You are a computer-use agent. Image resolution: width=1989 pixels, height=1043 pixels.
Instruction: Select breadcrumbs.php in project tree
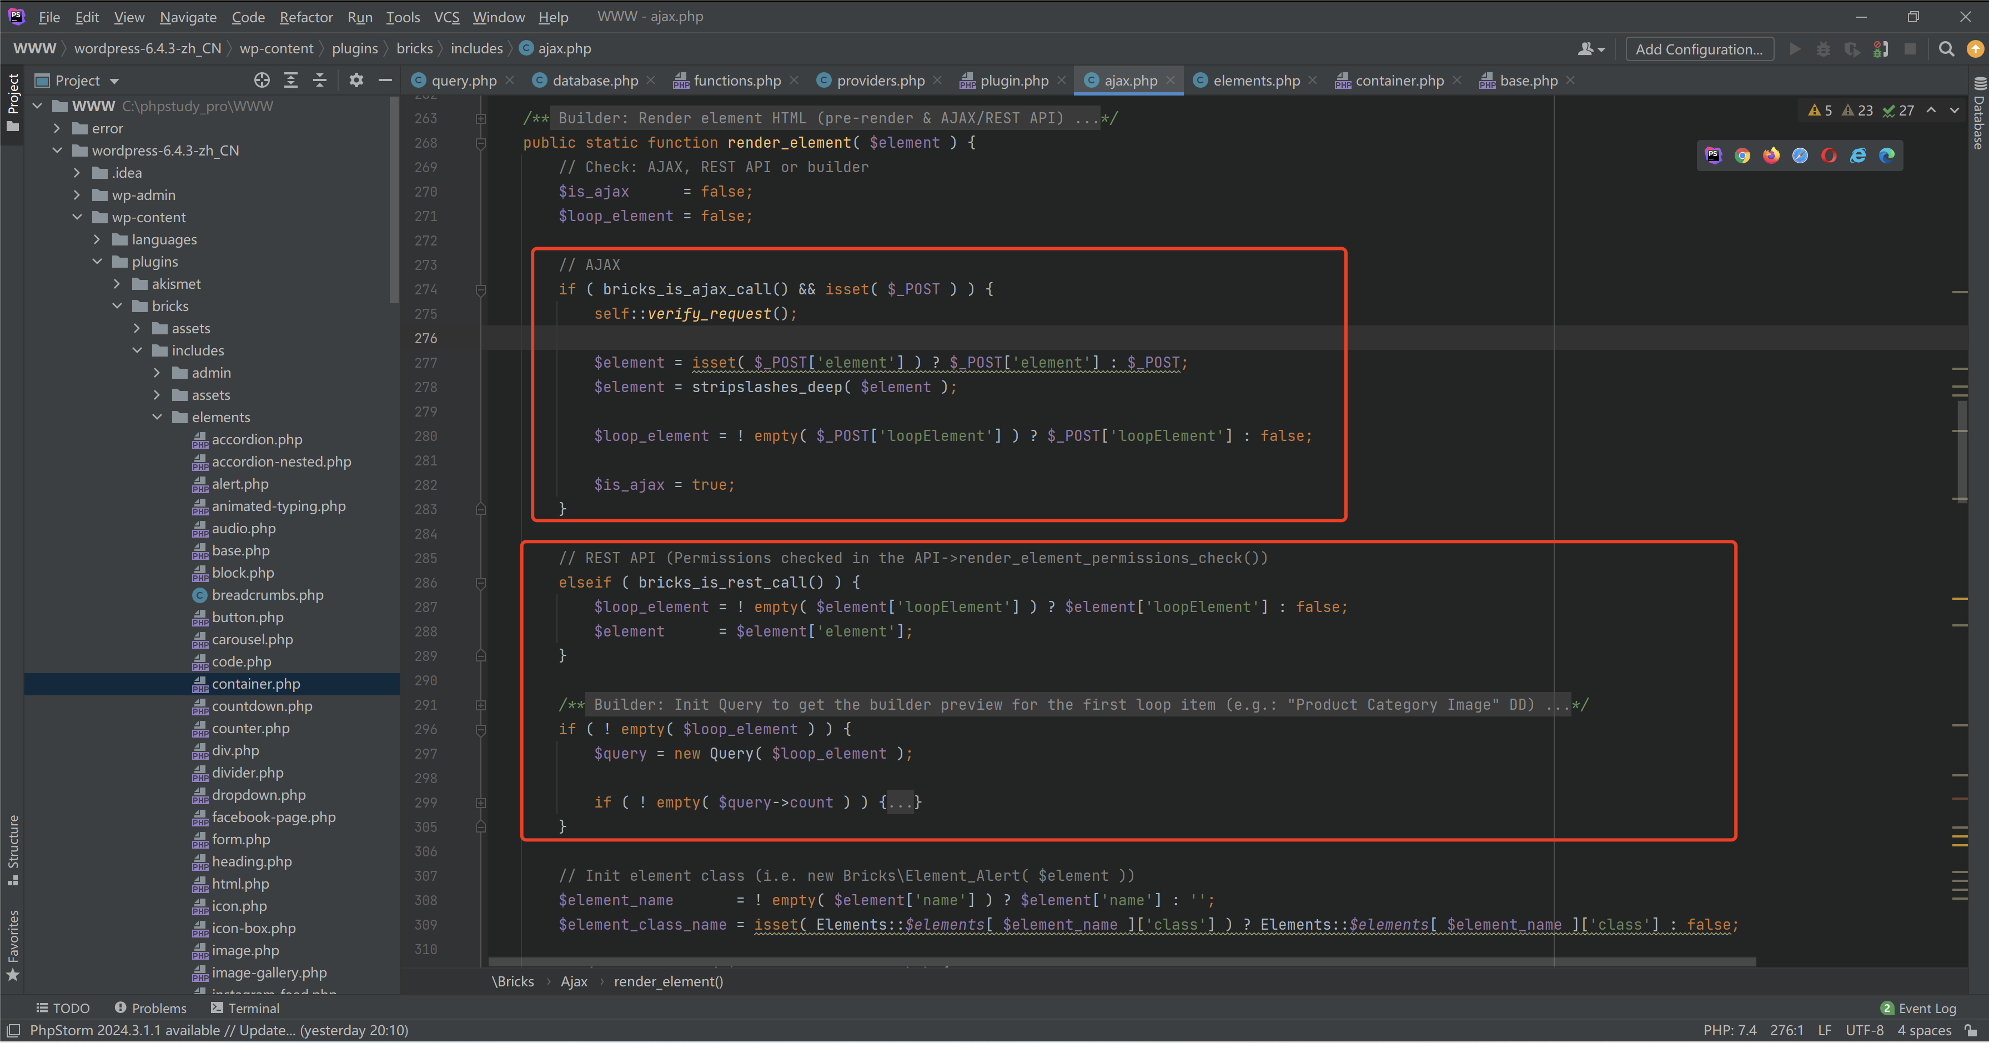(x=267, y=594)
